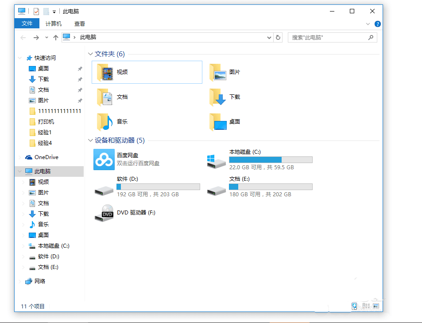Open the 视频 folder icon in main pane
The image size is (422, 323).
pyautogui.click(x=105, y=72)
